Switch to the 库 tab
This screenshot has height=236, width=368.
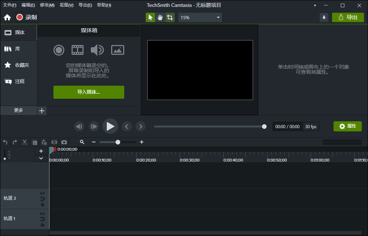(18, 49)
